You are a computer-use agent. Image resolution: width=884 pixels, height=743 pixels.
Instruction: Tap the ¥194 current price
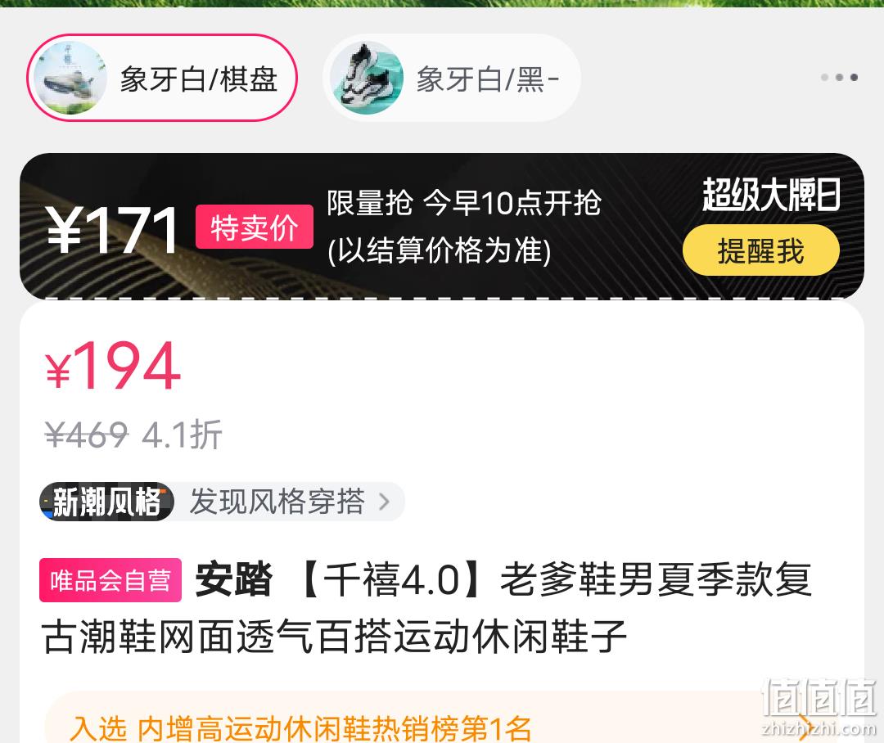click(113, 366)
